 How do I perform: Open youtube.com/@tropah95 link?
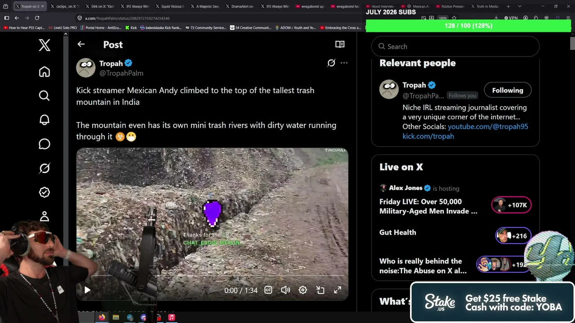pos(488,127)
